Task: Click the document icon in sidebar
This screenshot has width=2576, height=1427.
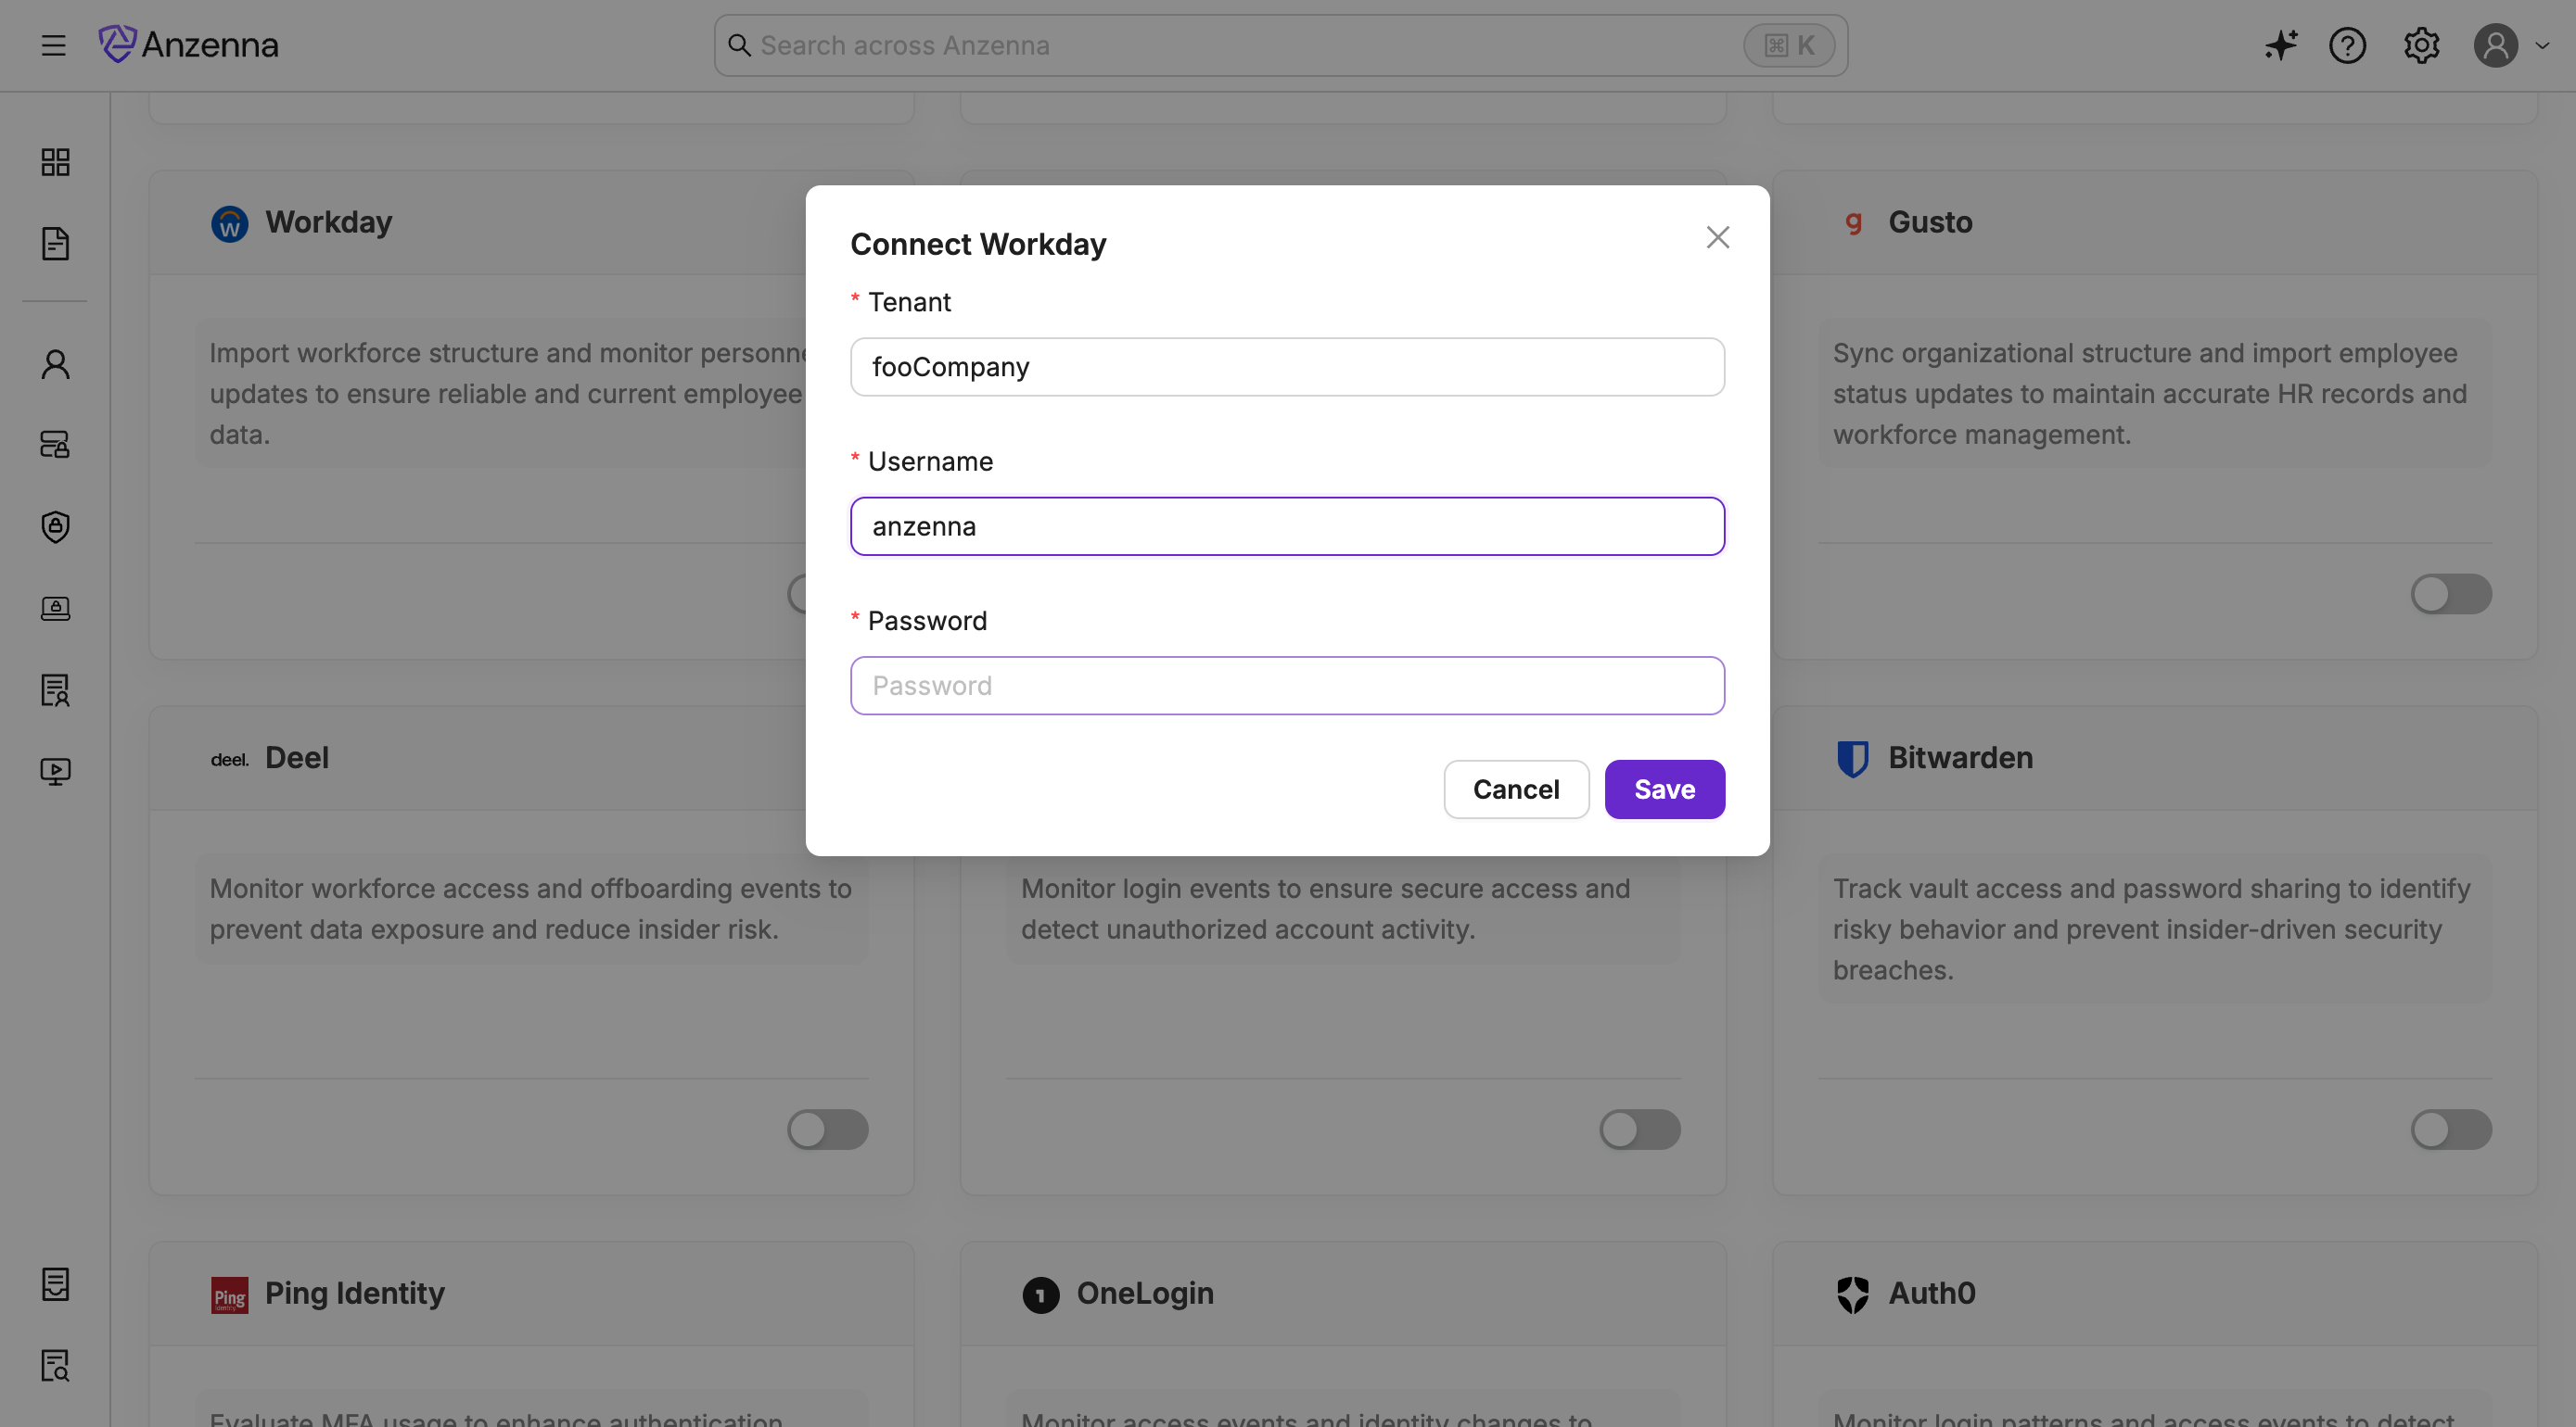Action: (55, 244)
